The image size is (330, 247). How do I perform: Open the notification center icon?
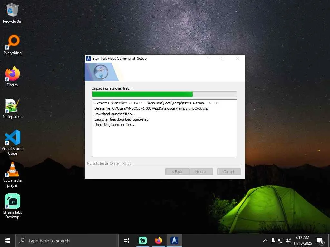pos(320,241)
